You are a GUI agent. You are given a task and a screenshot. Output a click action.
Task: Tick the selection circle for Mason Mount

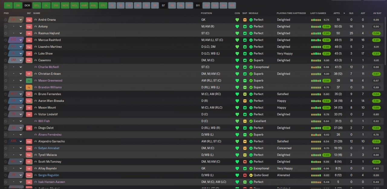pos(5,107)
